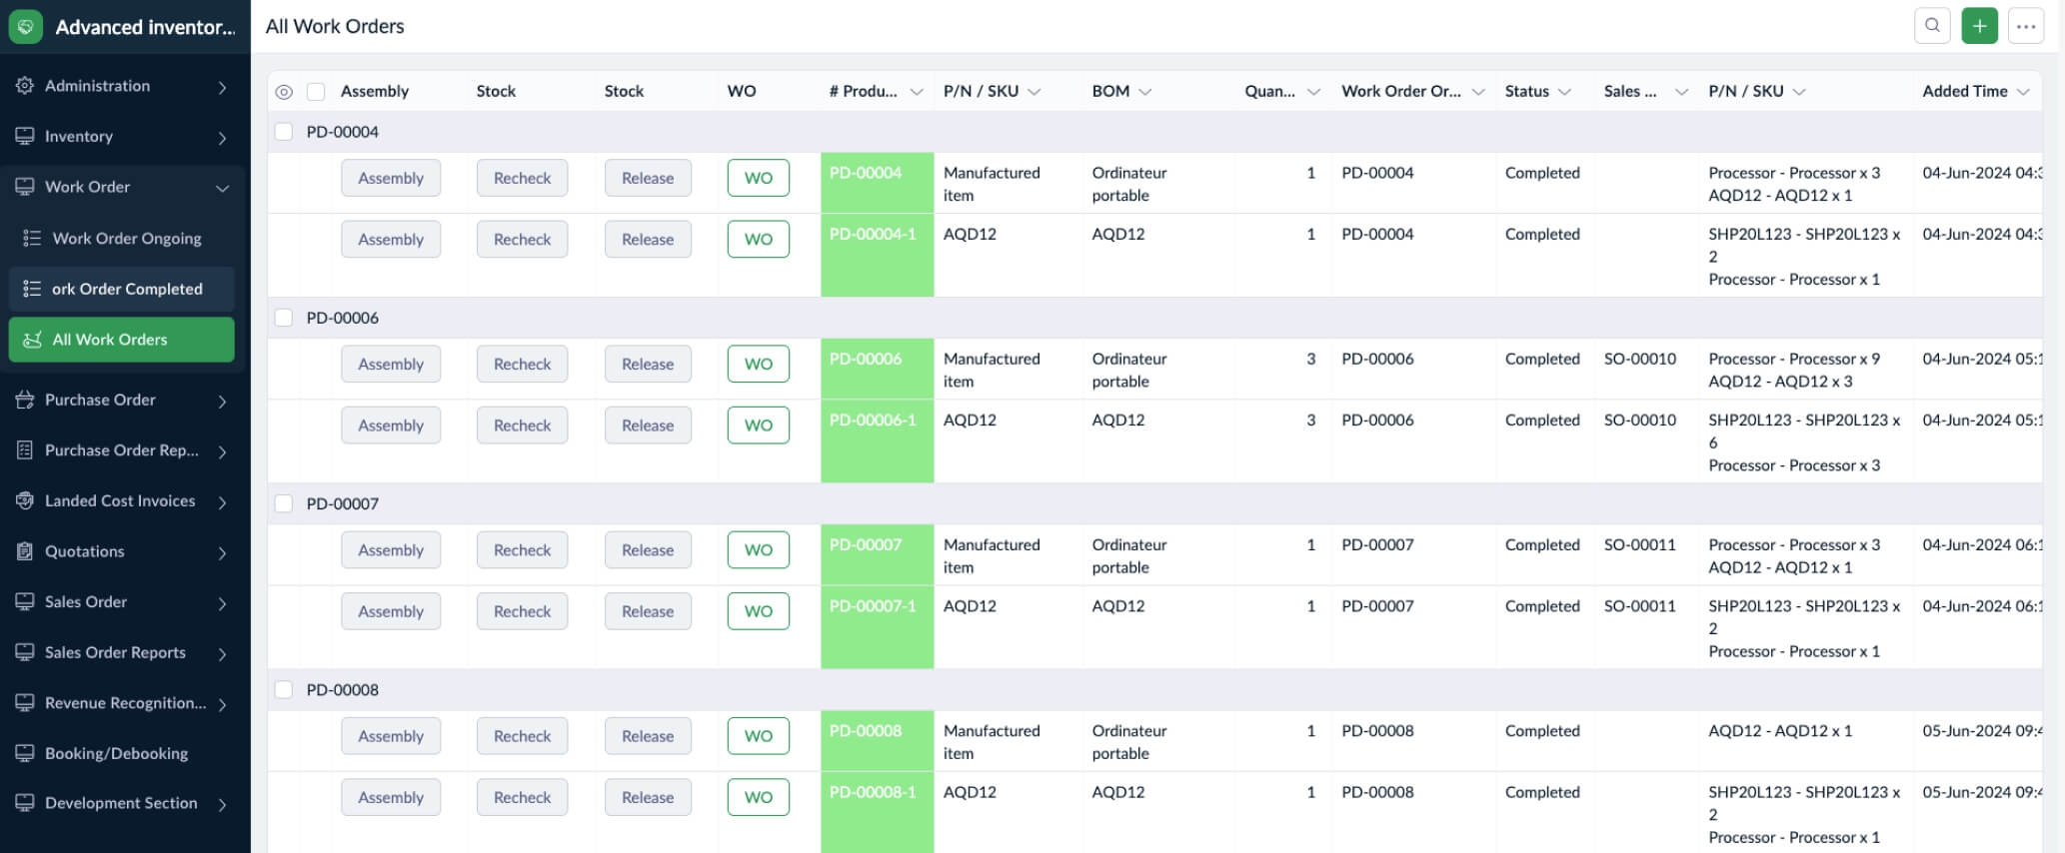
Task: Click the Sales Order Reports icon
Action: click(25, 652)
